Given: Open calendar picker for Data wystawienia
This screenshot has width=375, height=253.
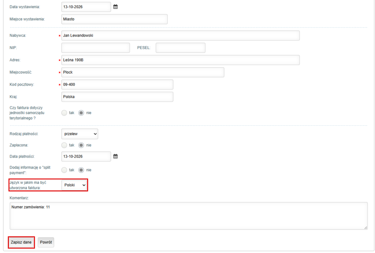Looking at the screenshot, I should click(x=115, y=7).
